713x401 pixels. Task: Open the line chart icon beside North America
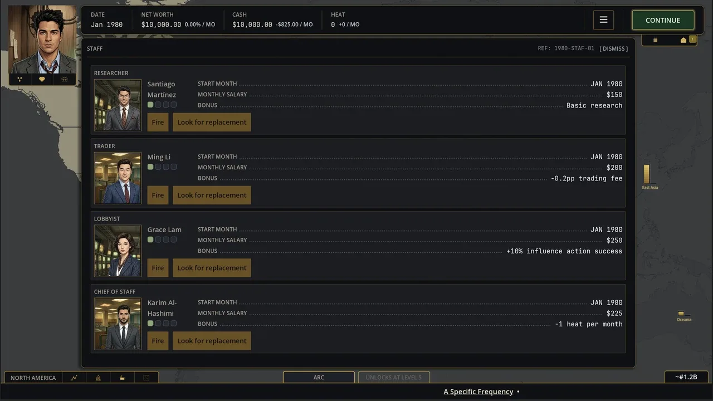pos(74,378)
